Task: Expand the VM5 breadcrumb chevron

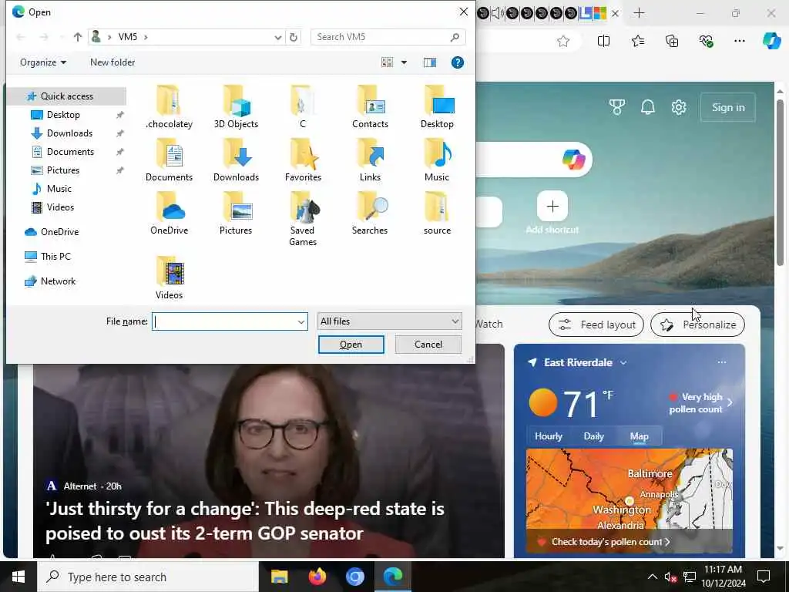Action: click(x=146, y=37)
